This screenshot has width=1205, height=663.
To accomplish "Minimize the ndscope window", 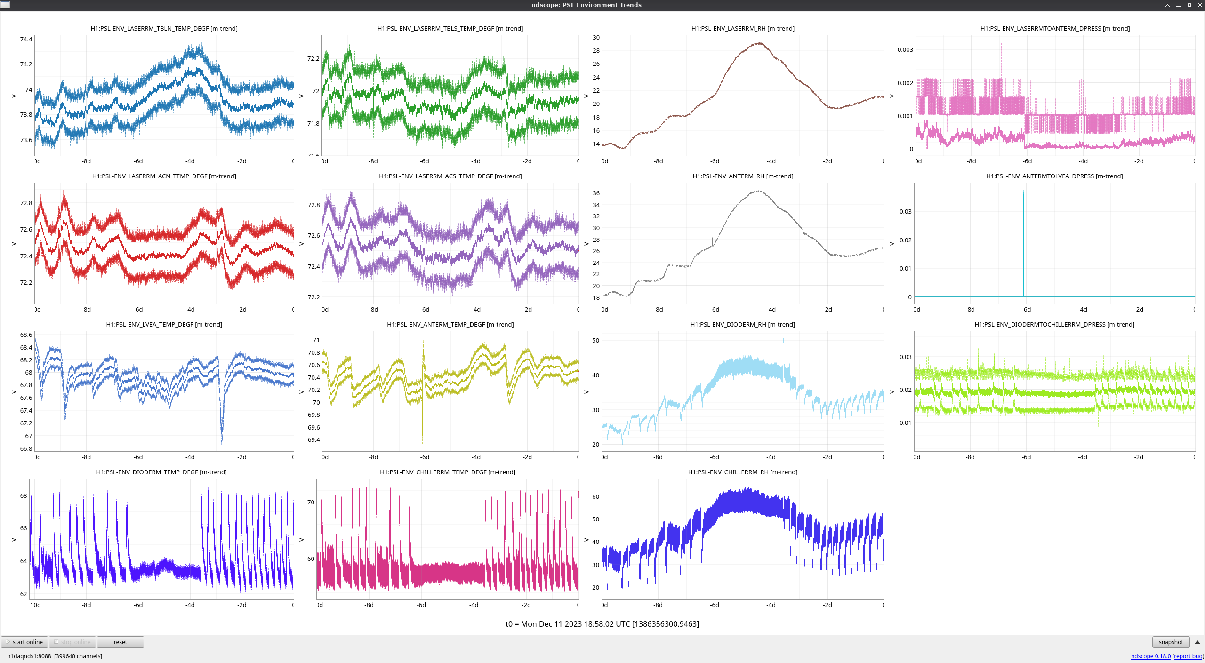I will 1178,5.
